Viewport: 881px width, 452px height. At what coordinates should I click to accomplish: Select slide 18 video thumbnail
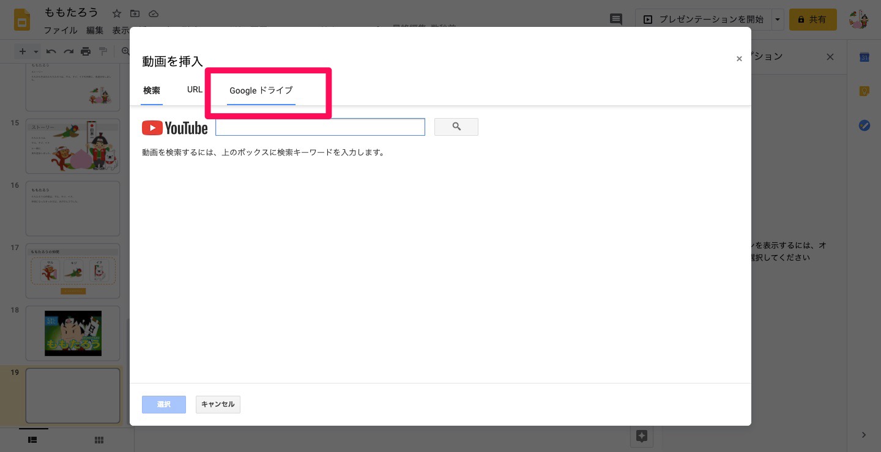(73, 333)
